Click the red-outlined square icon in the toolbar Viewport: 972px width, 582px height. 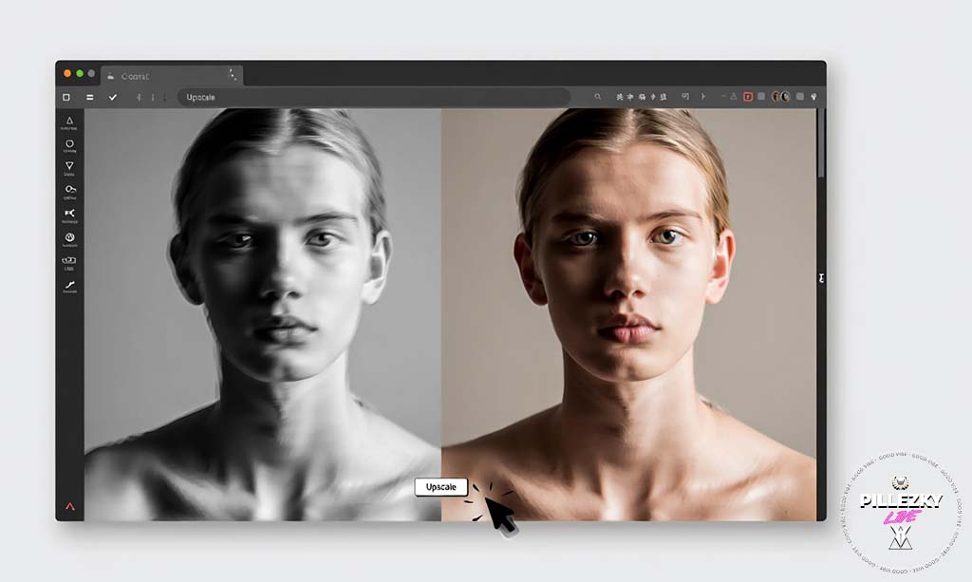pyautogui.click(x=748, y=97)
